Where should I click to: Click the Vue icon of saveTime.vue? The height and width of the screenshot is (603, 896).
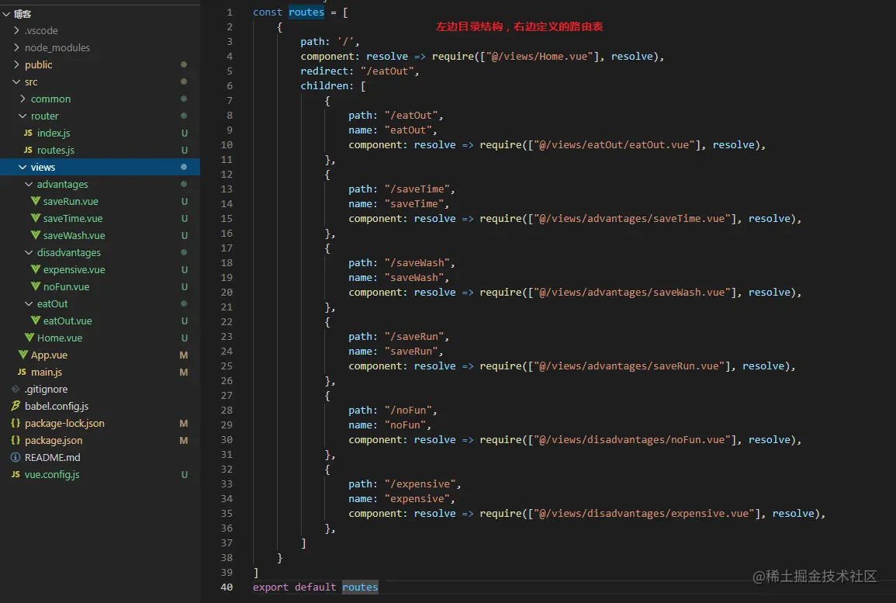(36, 218)
